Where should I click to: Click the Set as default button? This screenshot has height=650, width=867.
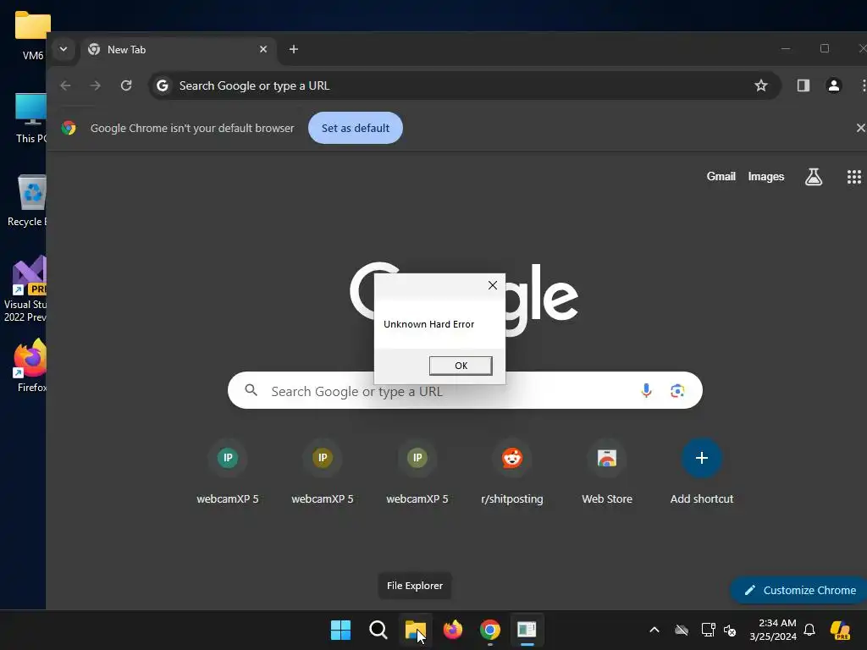(356, 128)
